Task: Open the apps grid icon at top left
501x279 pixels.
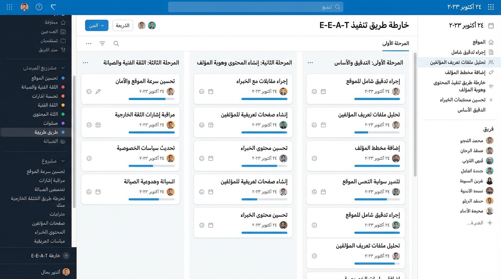Action: point(9,7)
